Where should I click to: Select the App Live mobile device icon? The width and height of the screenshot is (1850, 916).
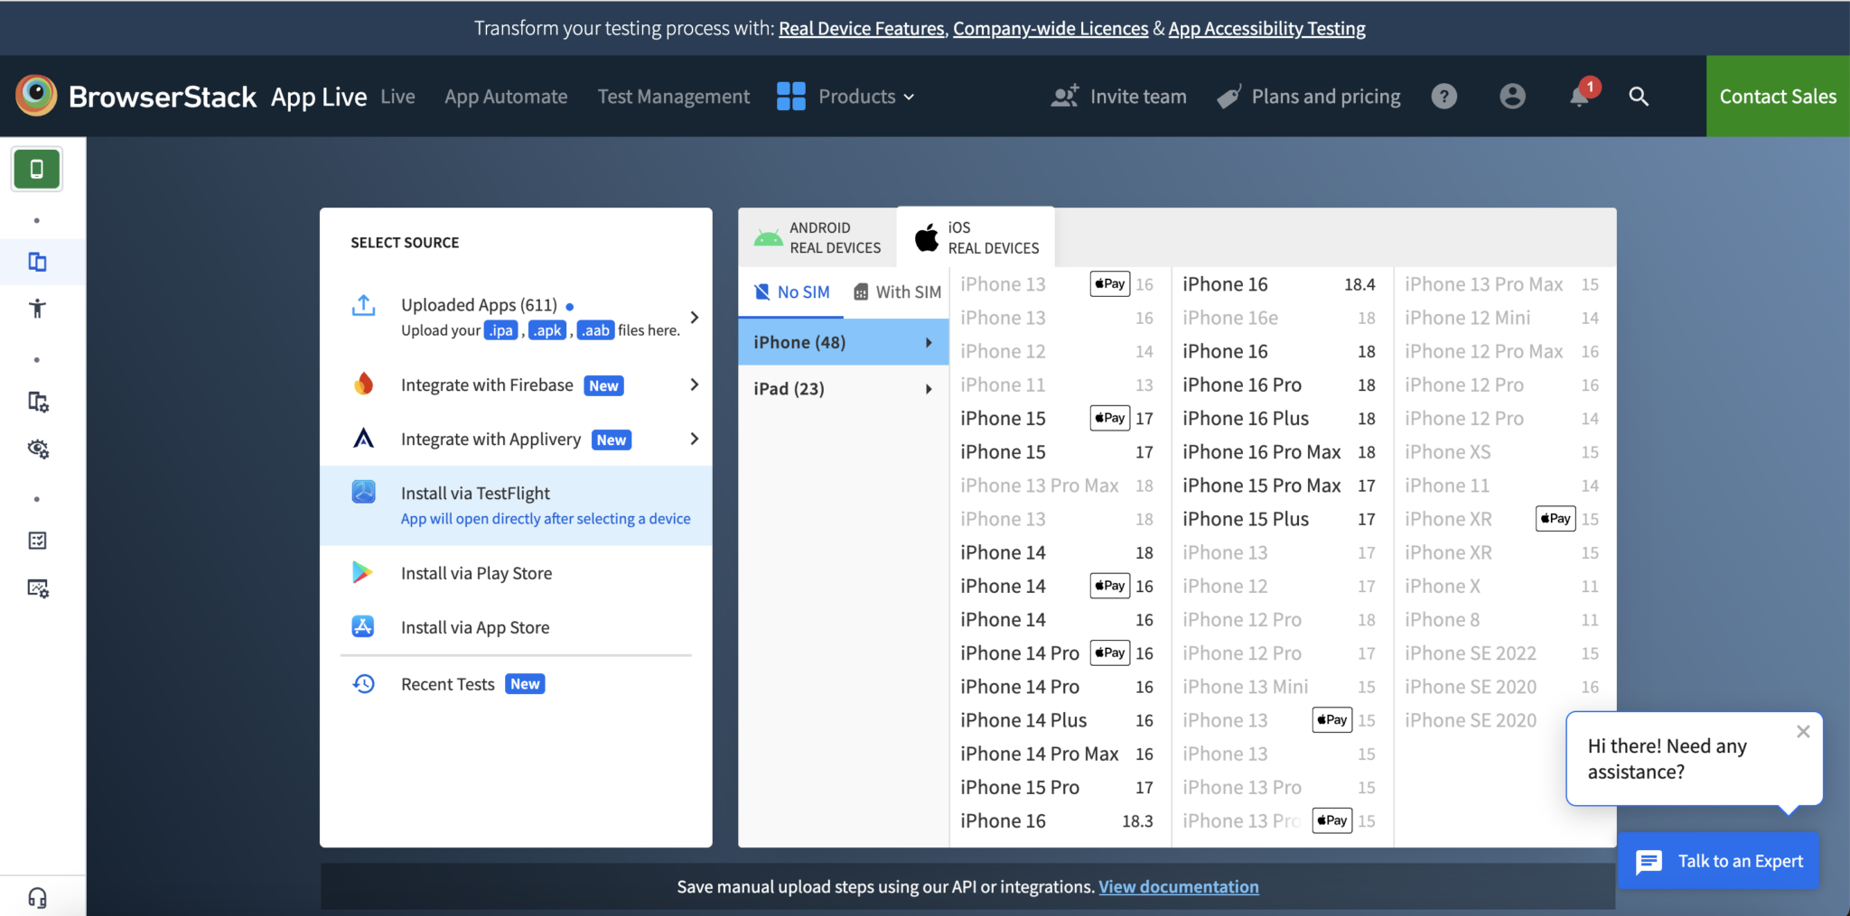coord(36,168)
